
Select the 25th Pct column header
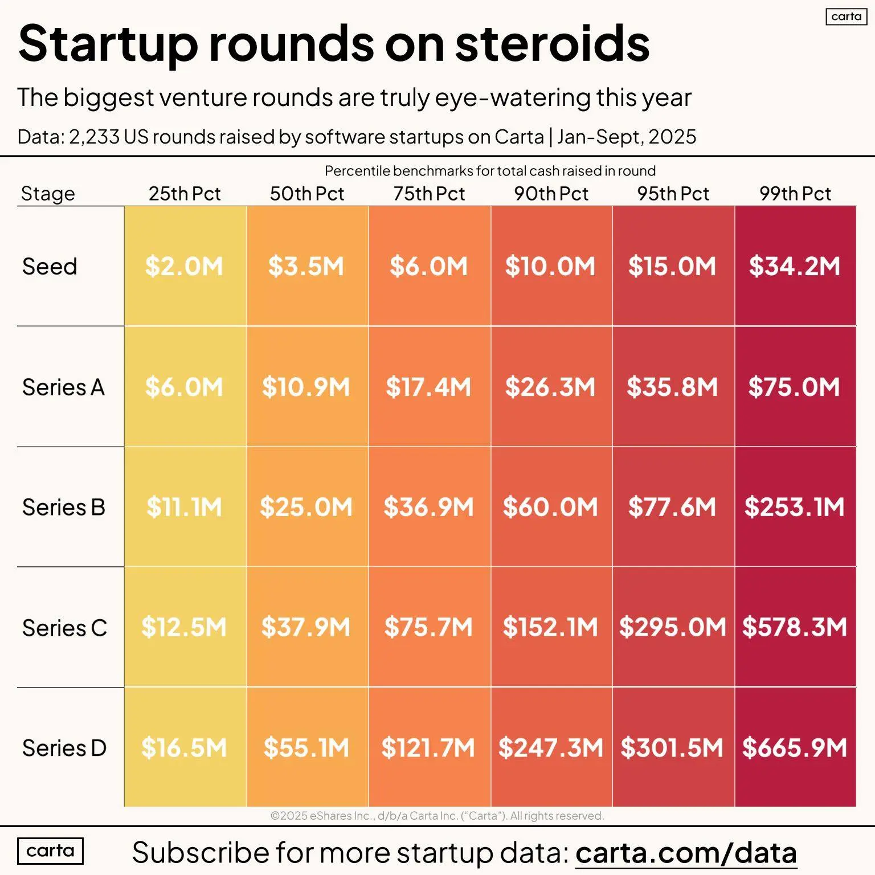tap(185, 194)
